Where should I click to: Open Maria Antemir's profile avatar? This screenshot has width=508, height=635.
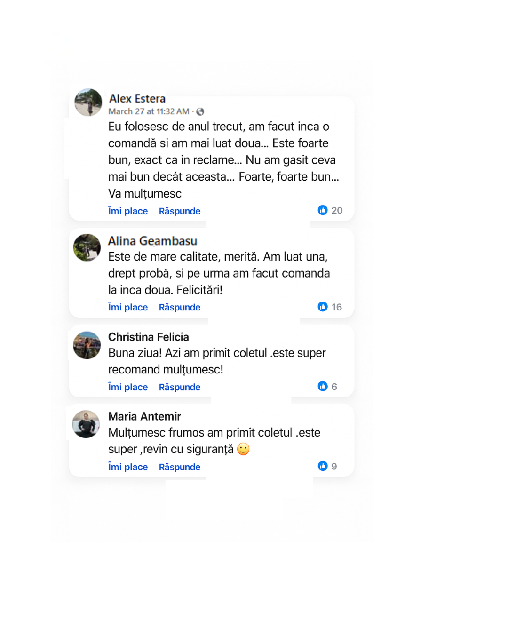tap(86, 424)
